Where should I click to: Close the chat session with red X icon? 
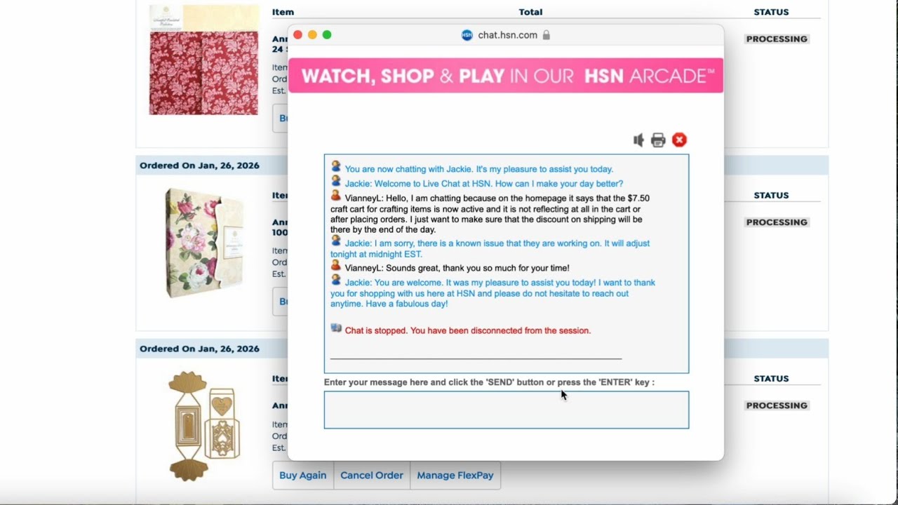pos(679,140)
